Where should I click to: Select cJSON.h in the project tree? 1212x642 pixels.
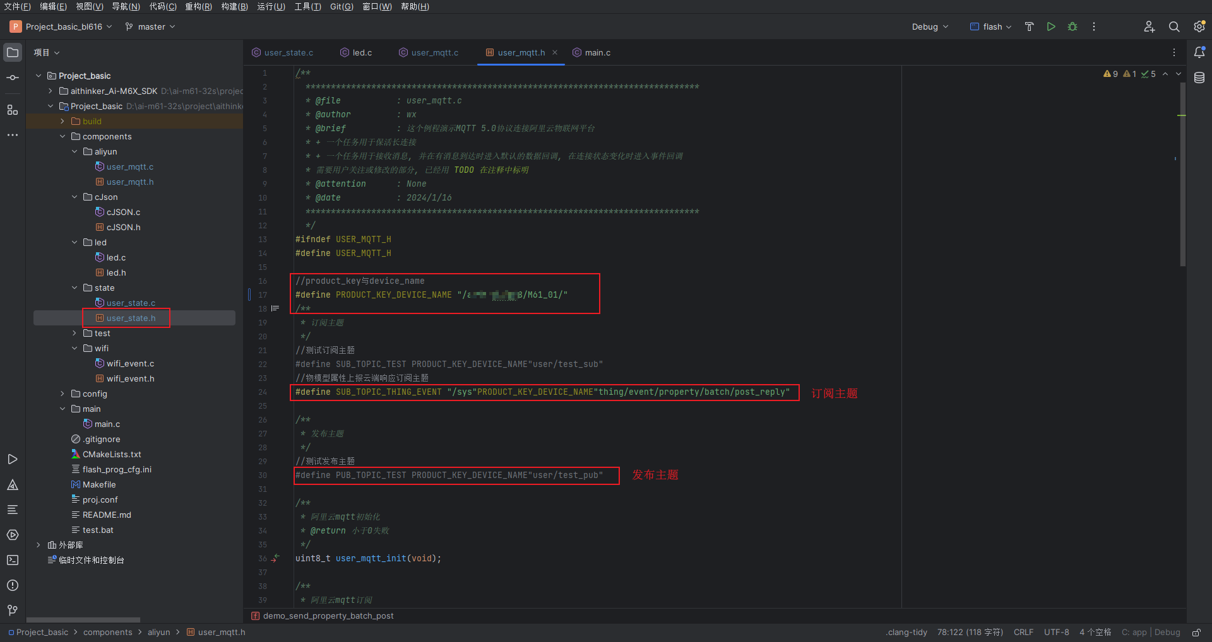(x=123, y=227)
